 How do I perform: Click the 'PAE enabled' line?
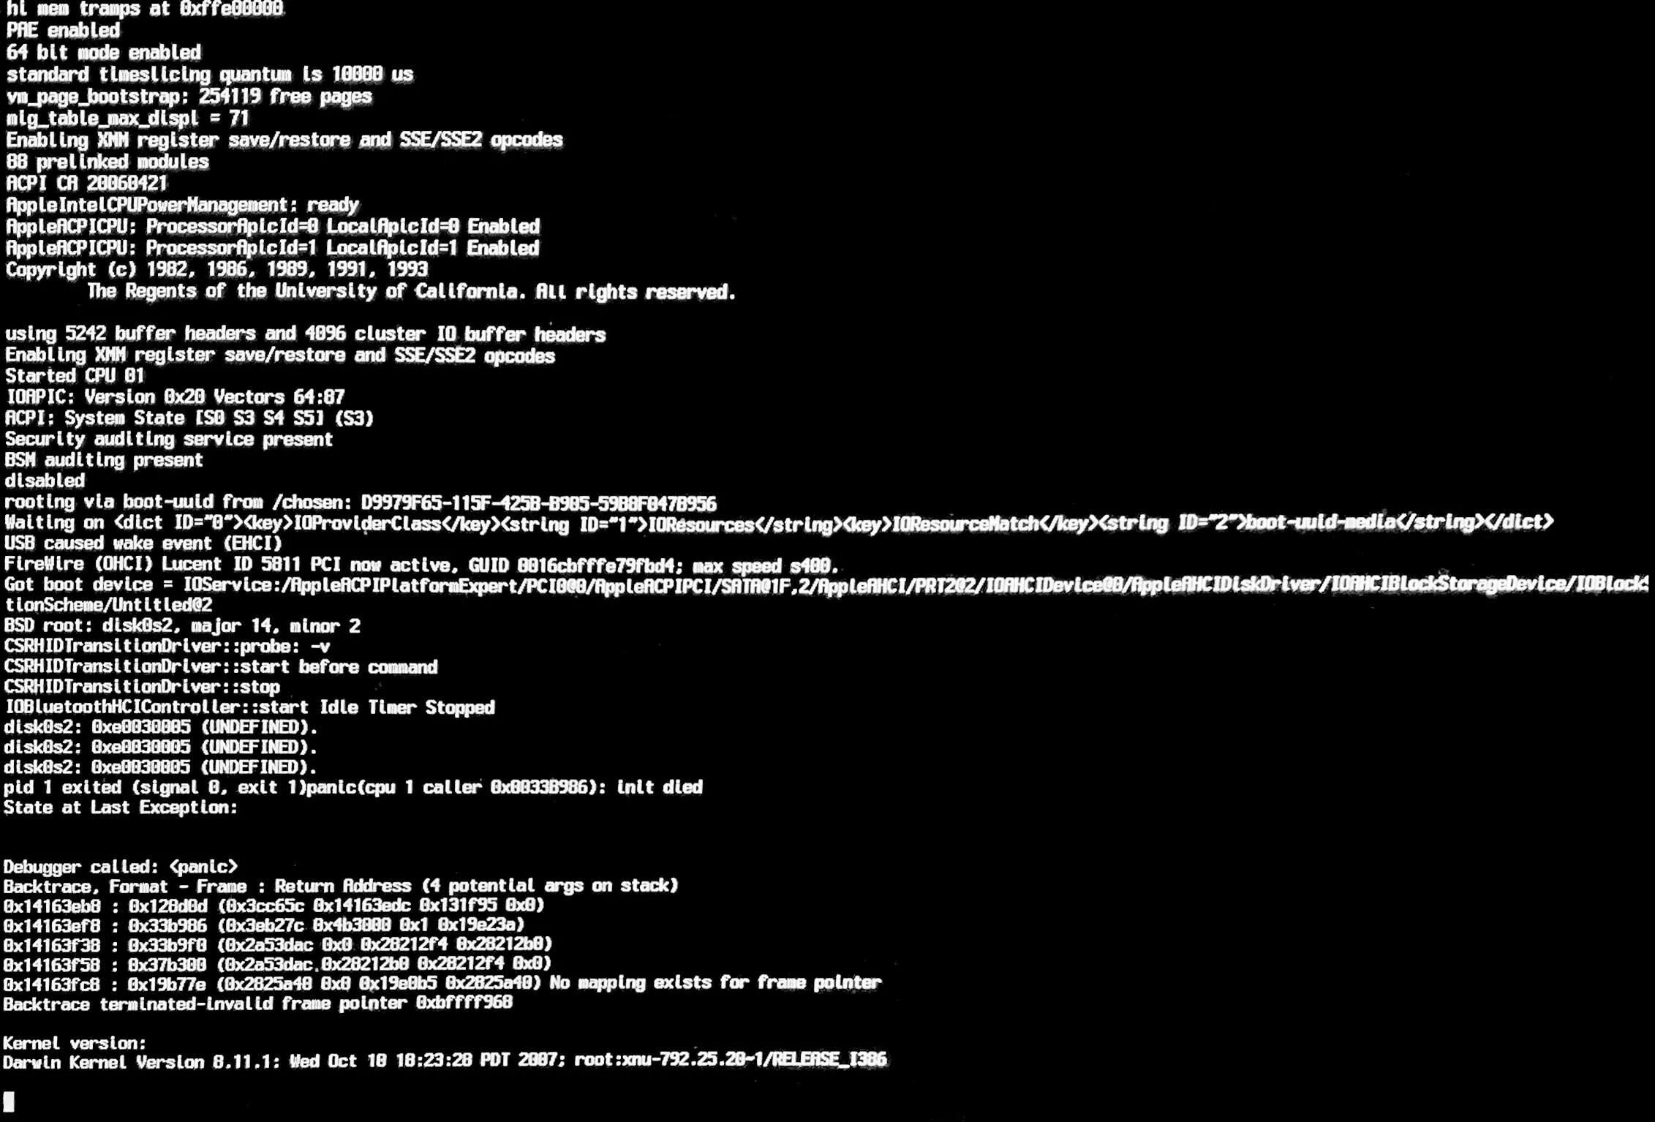63,31
